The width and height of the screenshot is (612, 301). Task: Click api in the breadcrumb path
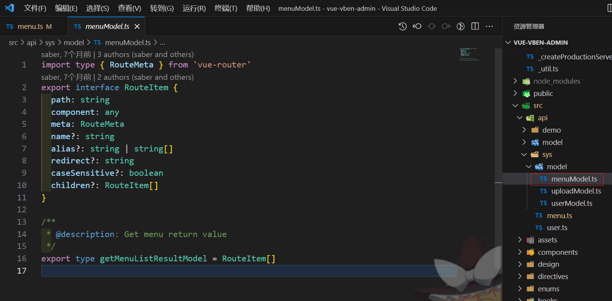[x=32, y=43]
